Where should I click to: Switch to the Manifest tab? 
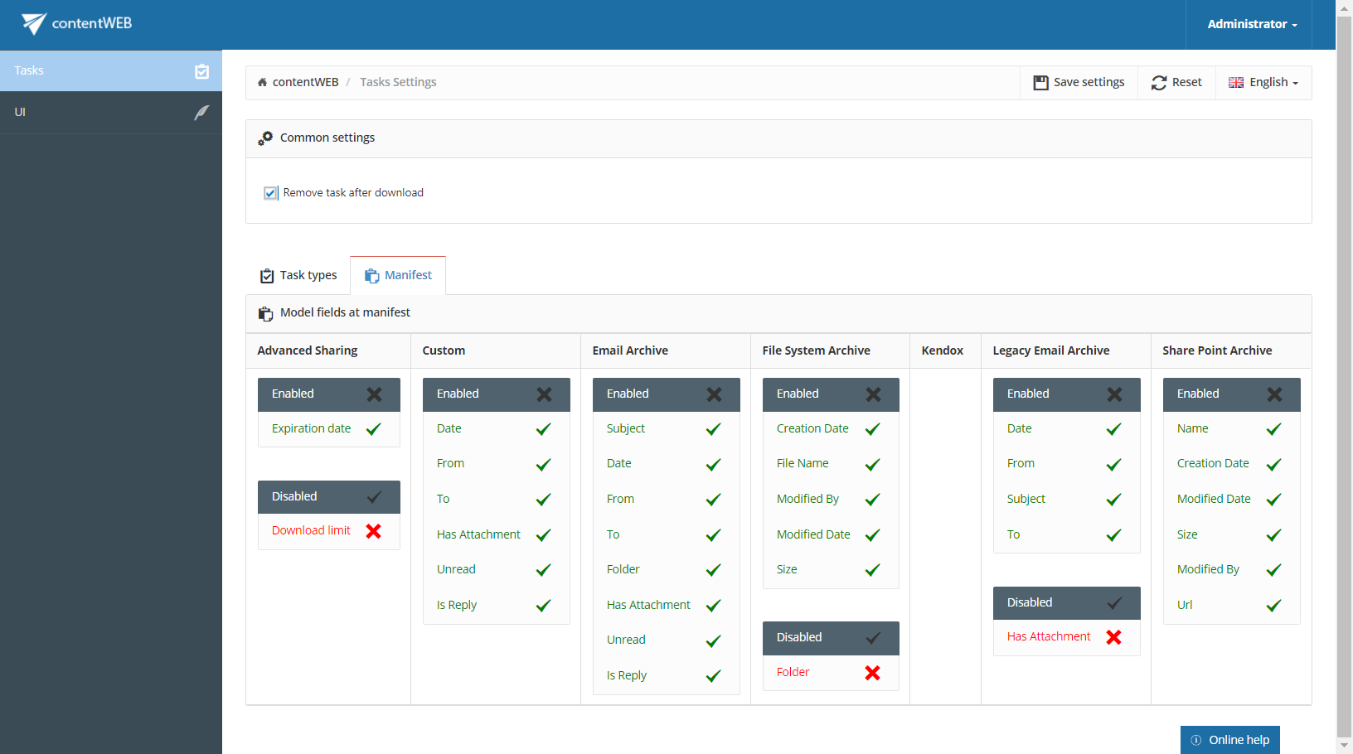(x=398, y=275)
